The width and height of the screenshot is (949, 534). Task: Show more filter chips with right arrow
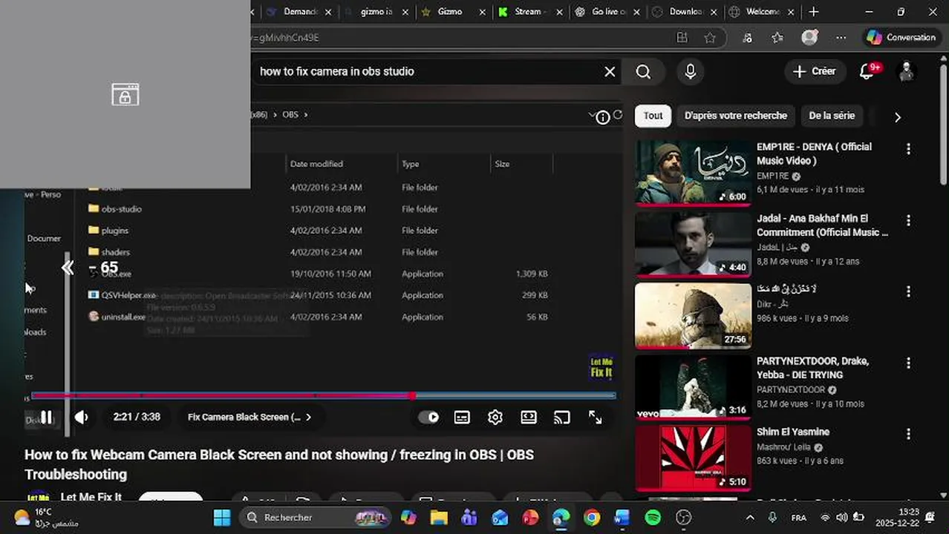(897, 116)
